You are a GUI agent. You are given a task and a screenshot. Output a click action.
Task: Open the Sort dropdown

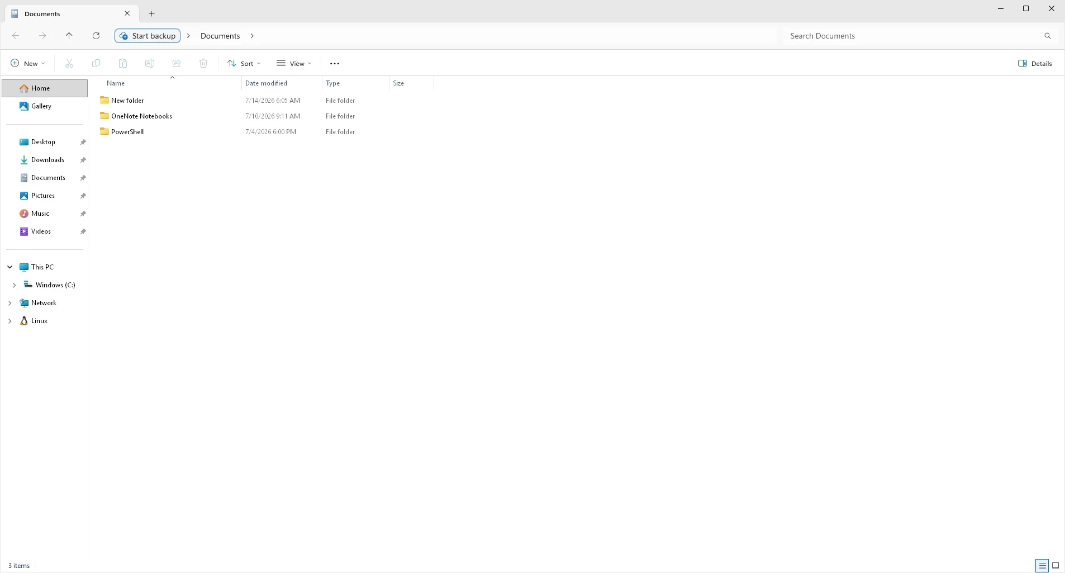pyautogui.click(x=244, y=64)
